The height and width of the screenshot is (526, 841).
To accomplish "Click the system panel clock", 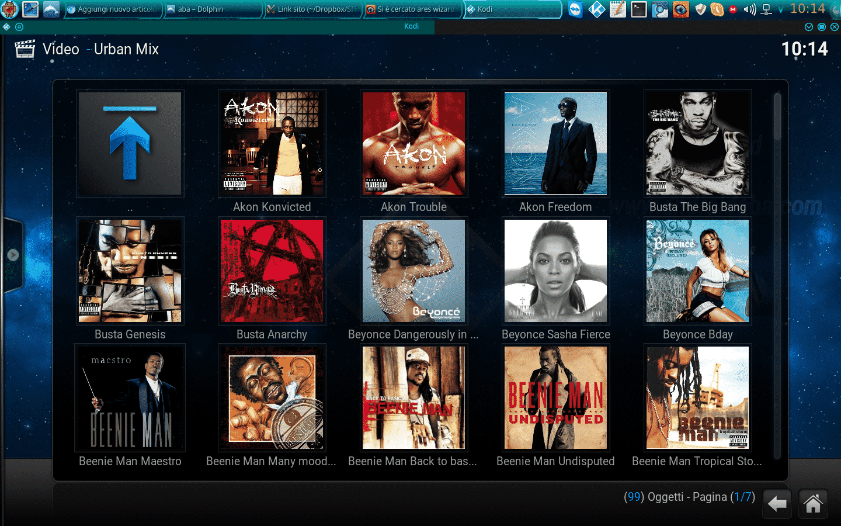I will [x=808, y=9].
